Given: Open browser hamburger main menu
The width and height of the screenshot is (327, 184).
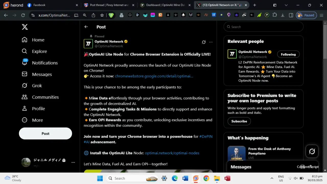Looking at the screenshot, I should 321,15.
